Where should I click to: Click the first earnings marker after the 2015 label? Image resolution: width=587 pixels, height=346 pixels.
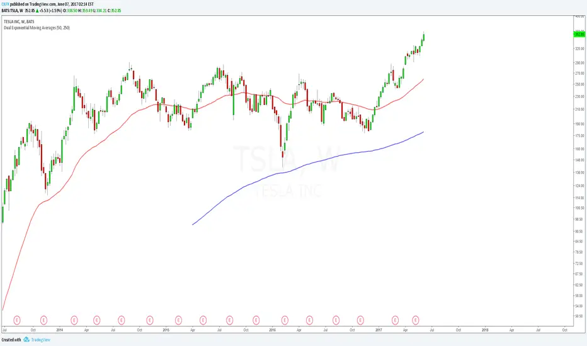pos(178,319)
